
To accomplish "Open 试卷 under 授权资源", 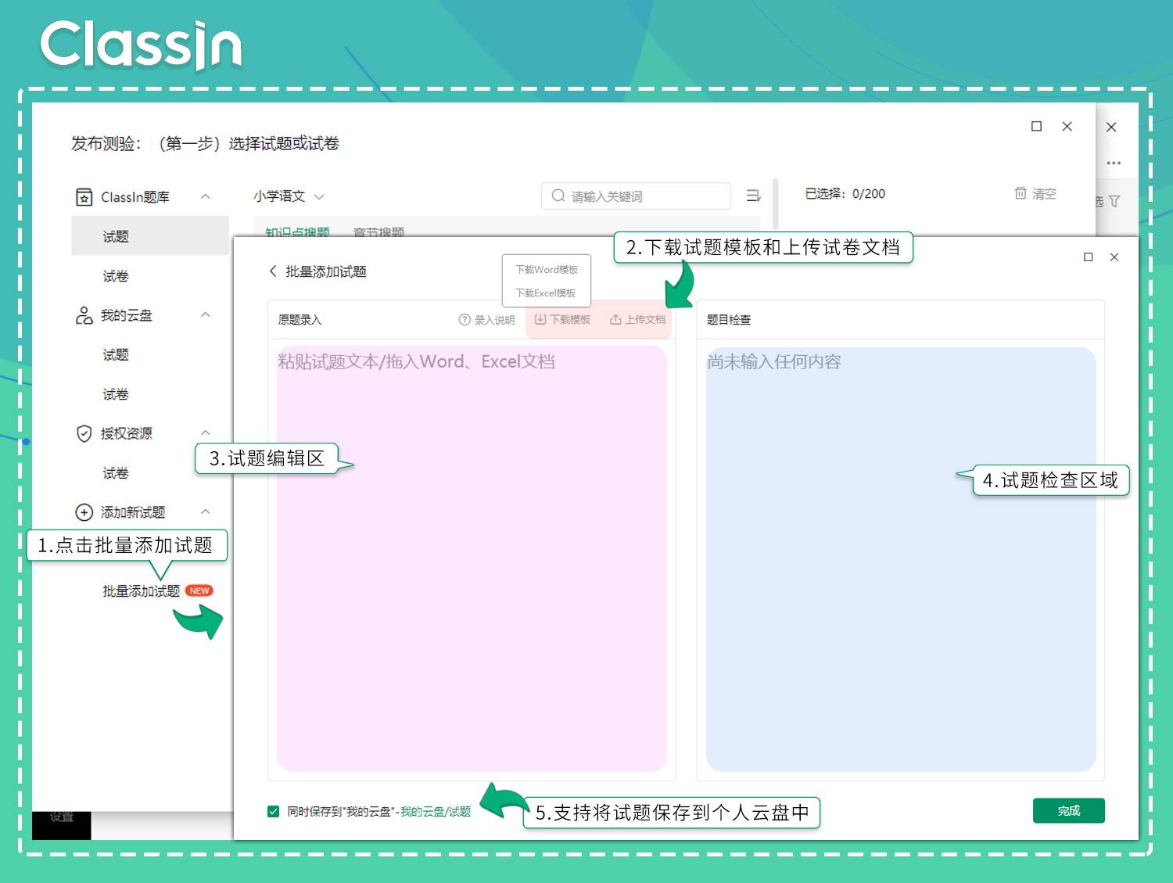I will (x=116, y=473).
